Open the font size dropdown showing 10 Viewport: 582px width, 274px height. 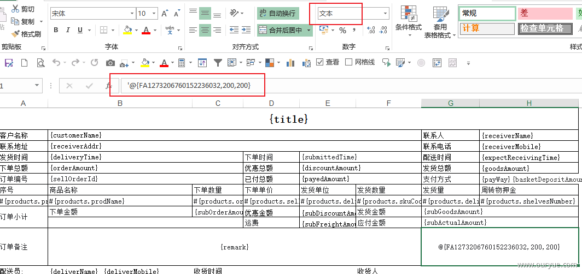(x=154, y=14)
